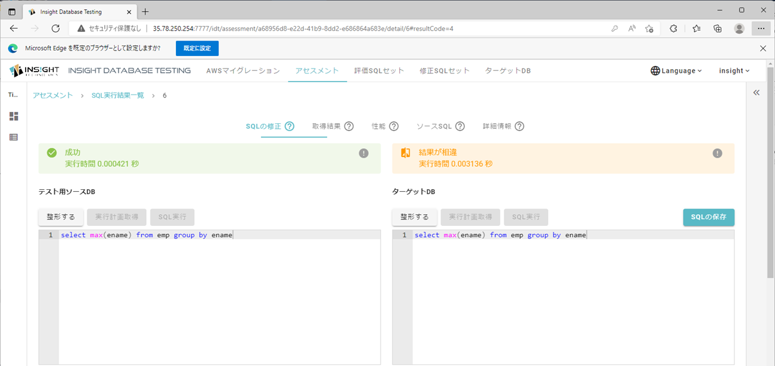Click the アセスメント breadcrumb link
The width and height of the screenshot is (775, 366).
(x=53, y=95)
